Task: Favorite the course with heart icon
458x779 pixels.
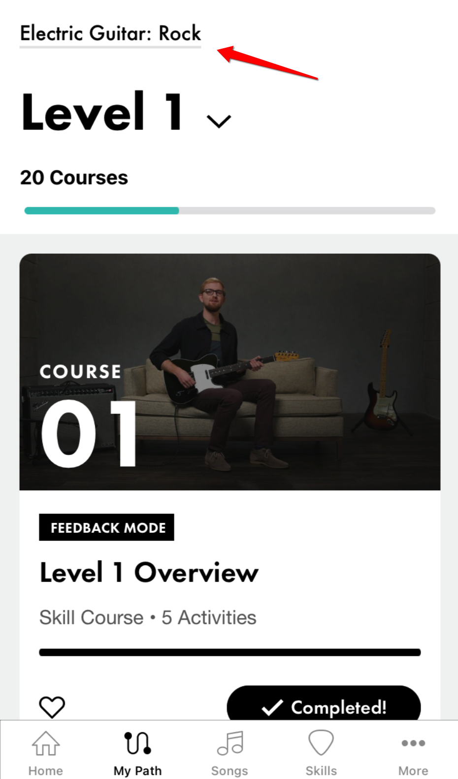Action: (52, 707)
